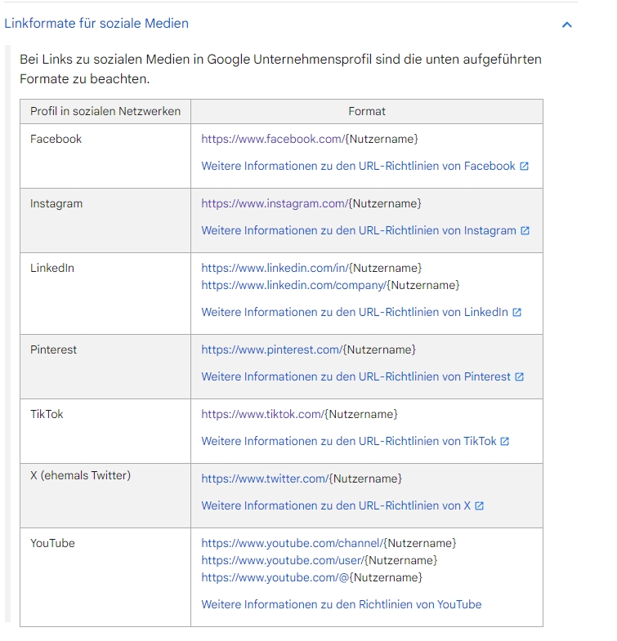Open Weitere Informationen zu URL-Richtlinien von Pinterest
The height and width of the screenshot is (641, 617).
tap(356, 377)
